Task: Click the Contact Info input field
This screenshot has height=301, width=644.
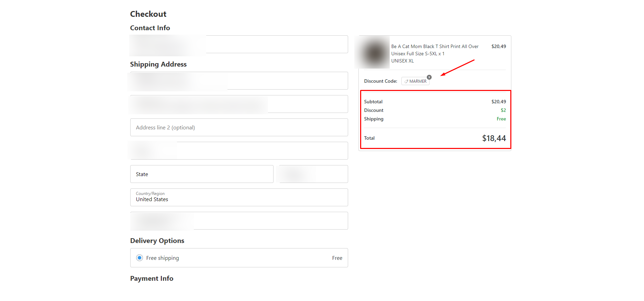Action: [239, 44]
